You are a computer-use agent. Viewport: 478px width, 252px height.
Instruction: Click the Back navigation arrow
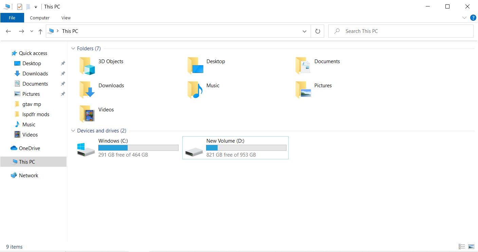(x=8, y=31)
